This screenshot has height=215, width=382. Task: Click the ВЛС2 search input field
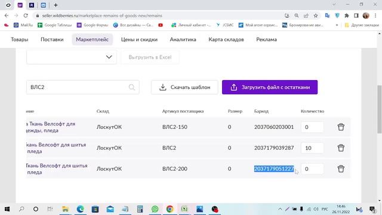[x=83, y=87]
